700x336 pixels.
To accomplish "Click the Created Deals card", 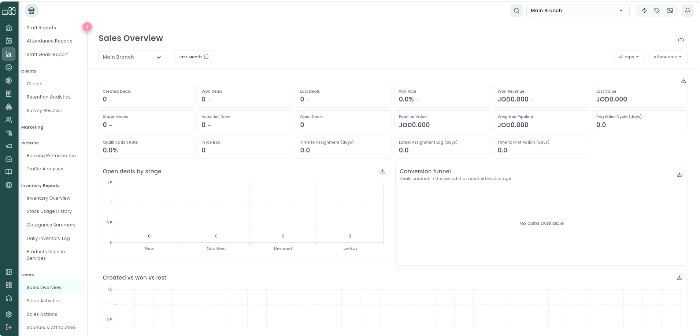I will click(x=146, y=96).
